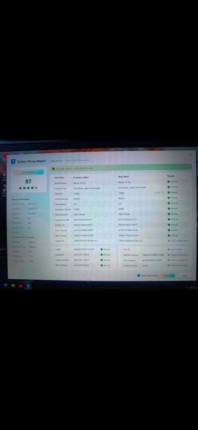Click the green status icon for Bluetooth
The image size is (198, 430).
pyautogui.click(x=102, y=255)
